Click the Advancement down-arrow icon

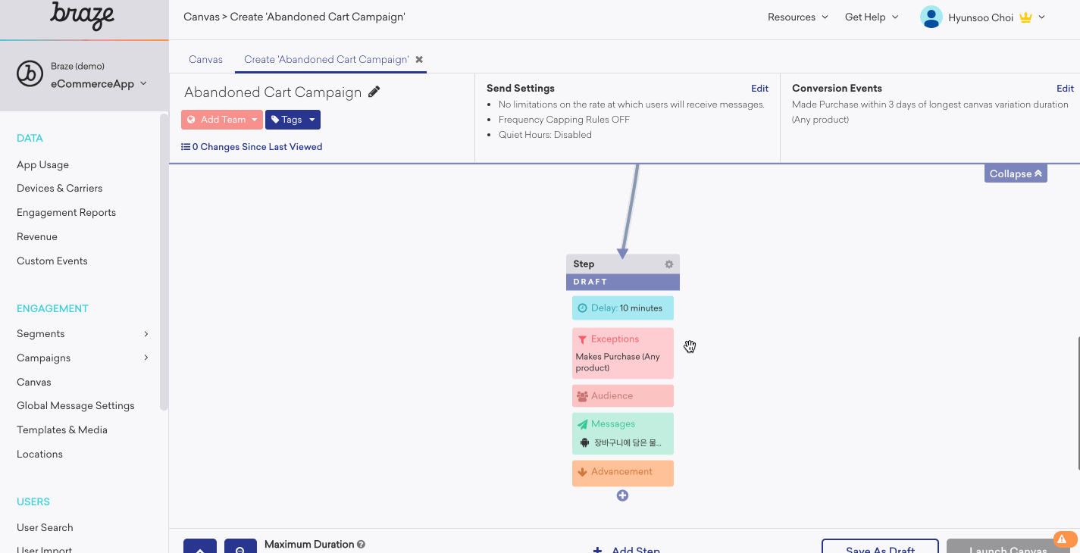(582, 472)
